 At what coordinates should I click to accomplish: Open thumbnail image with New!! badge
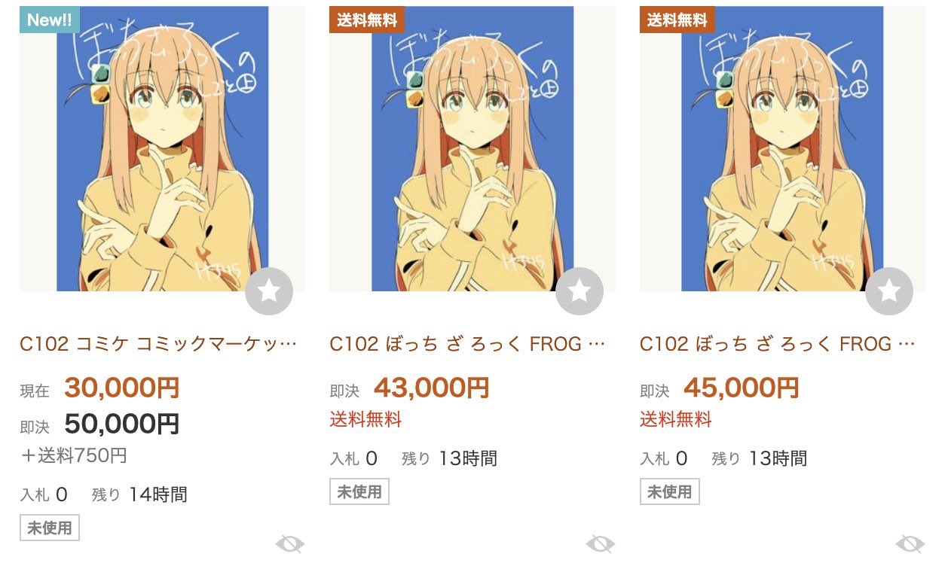(162, 148)
